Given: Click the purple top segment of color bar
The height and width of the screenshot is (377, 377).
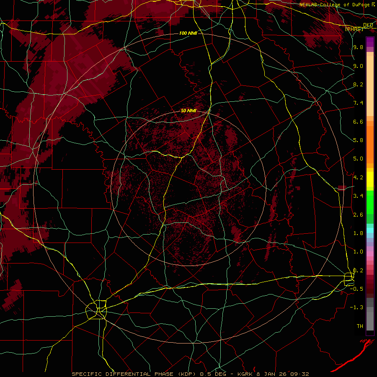Looking at the screenshot, I should point(370,42).
